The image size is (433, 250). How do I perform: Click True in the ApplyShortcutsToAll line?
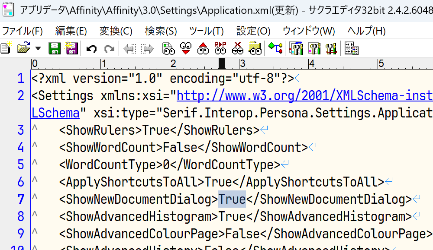[x=218, y=182]
